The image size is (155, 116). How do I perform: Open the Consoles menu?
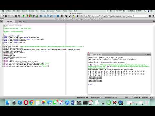[50, 11]
